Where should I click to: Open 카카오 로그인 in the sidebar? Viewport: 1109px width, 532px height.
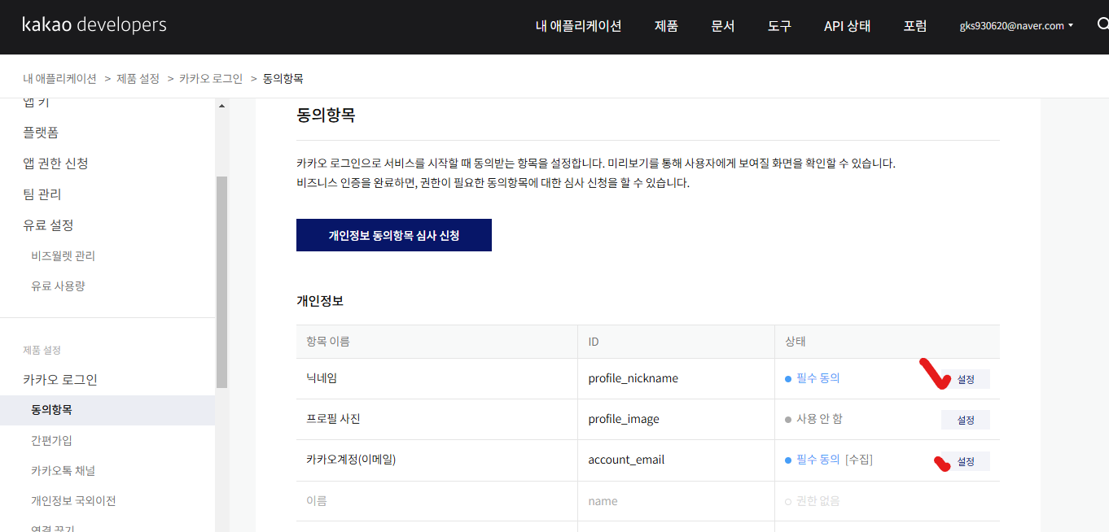60,380
